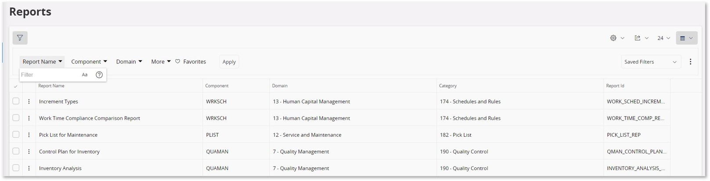Click into the Report Name filter field

(x=48, y=75)
